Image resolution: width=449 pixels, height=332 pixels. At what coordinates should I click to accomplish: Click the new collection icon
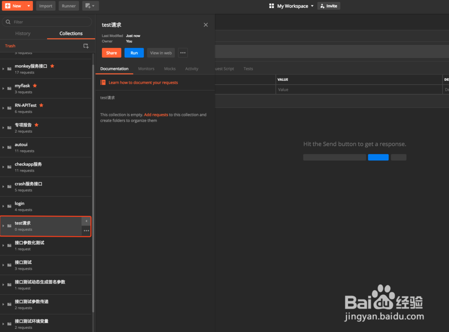point(86,46)
